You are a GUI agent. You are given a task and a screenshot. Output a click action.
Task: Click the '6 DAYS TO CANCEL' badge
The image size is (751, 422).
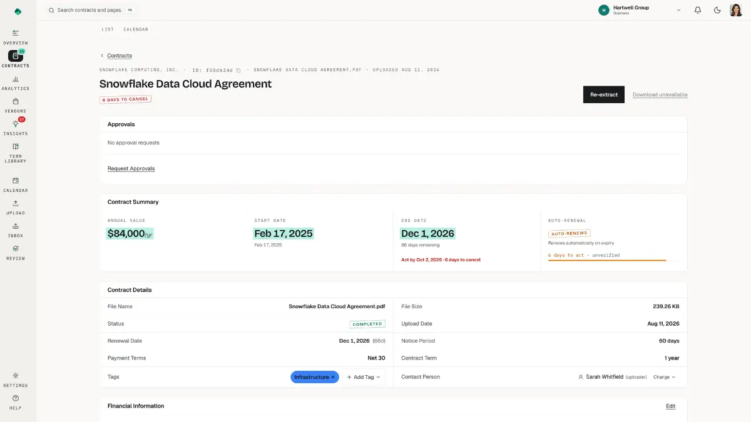pos(125,99)
